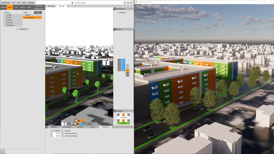Select the 03 Street section

13,20
